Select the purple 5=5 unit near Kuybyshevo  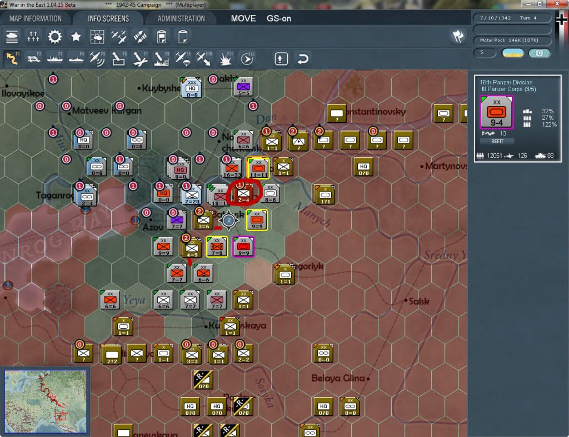pyautogui.click(x=243, y=87)
